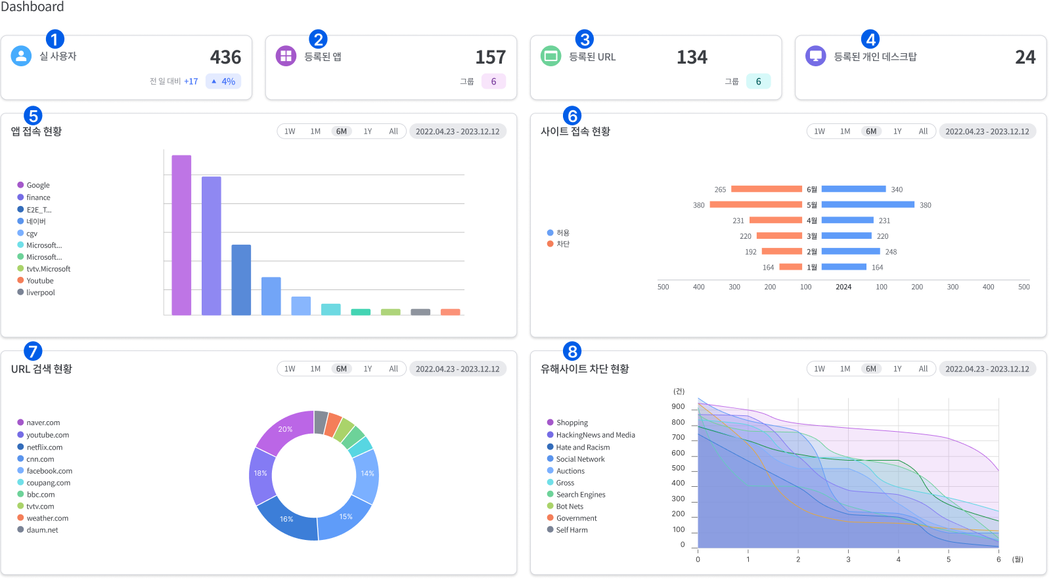Click the 14% light blue donut segment
The image size is (1055, 580).
[368, 474]
